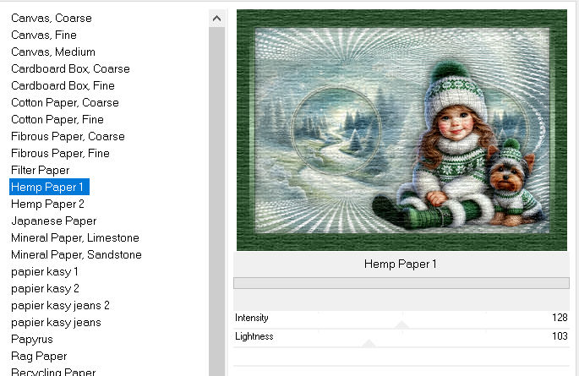Switch to Hemp Paper 2
The image size is (579, 376).
(47, 204)
